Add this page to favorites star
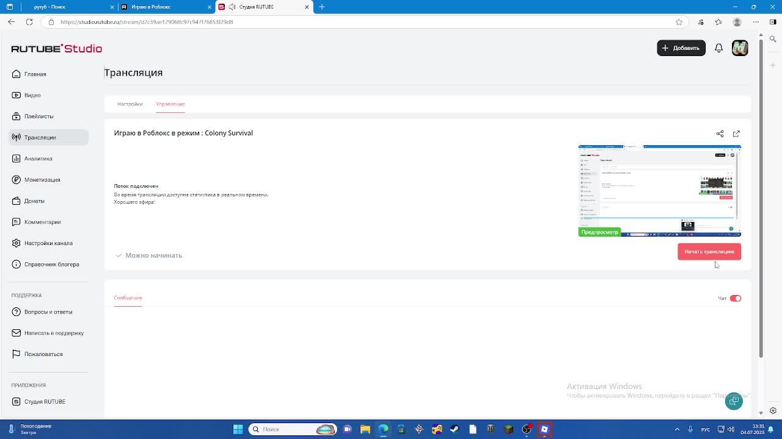The image size is (782, 439). pos(679,22)
